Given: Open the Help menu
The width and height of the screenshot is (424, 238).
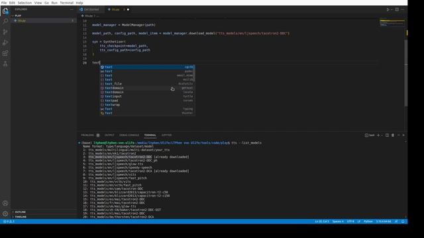Looking at the screenshot, I should click(x=79, y=3).
